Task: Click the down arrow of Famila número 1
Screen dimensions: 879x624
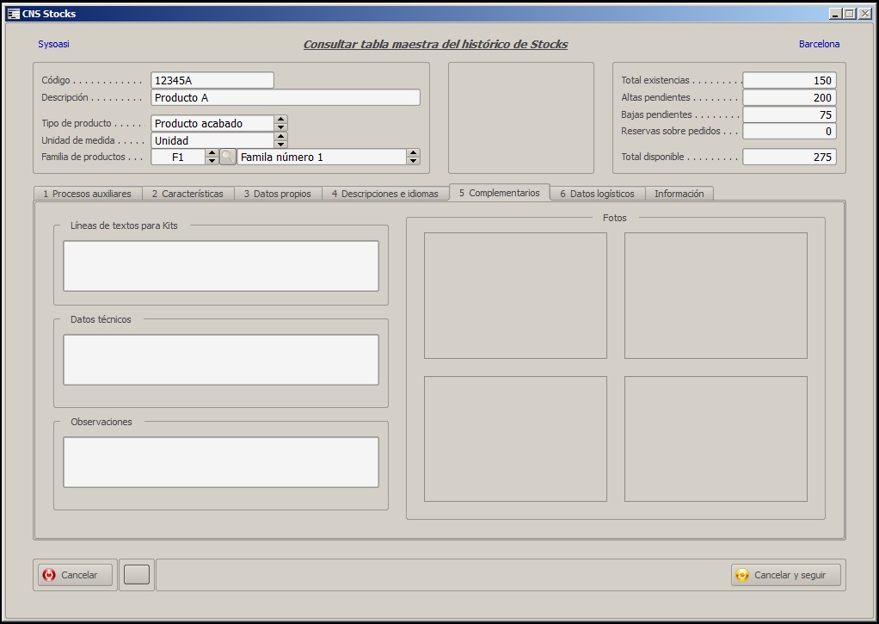Action: point(413,161)
